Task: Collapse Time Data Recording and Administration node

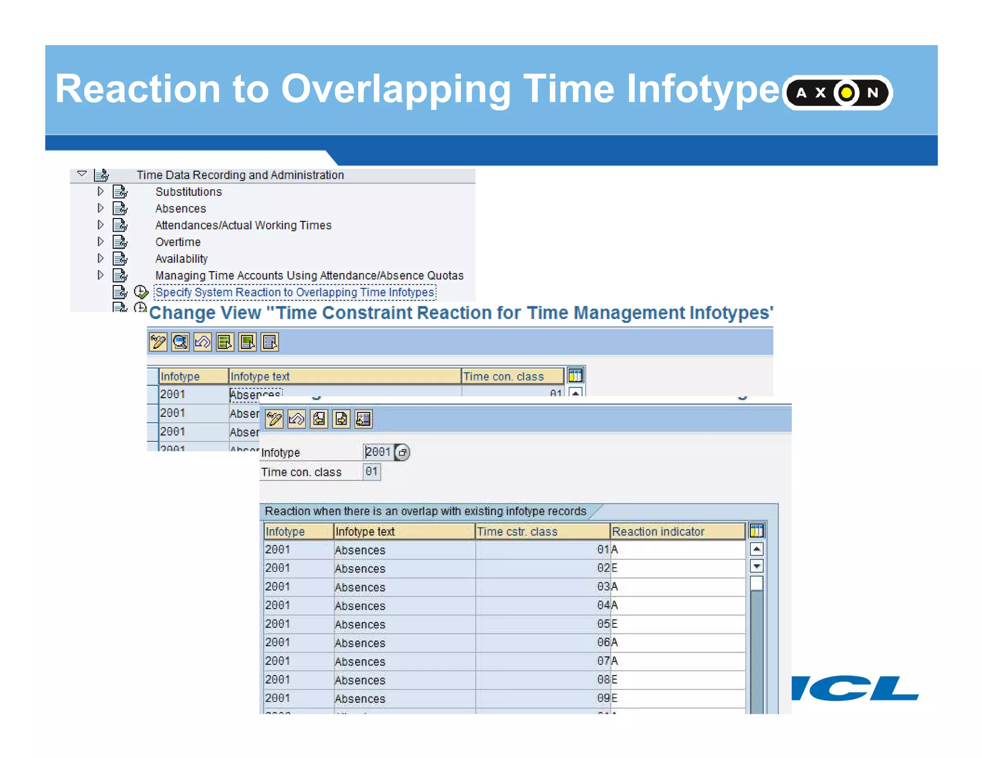Action: coord(82,174)
